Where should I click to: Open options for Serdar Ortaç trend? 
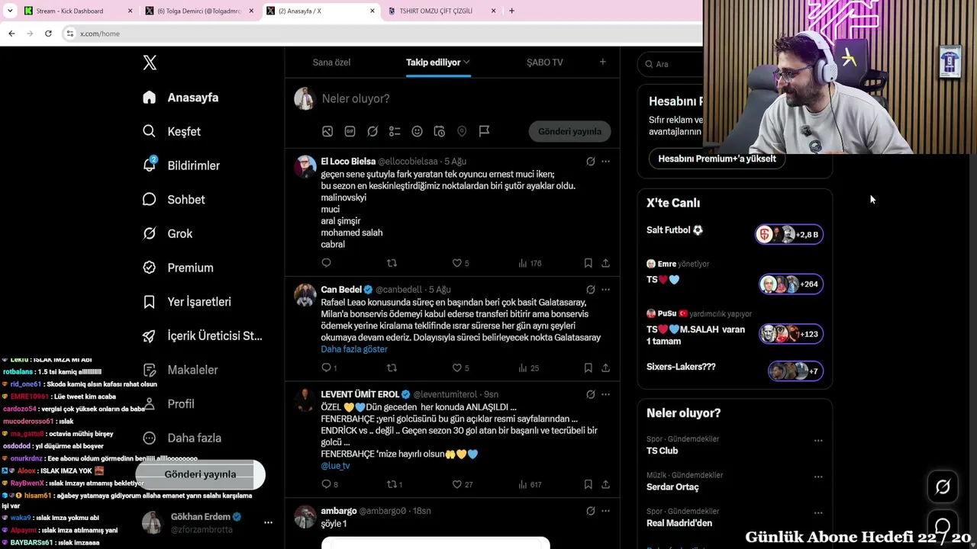[818, 477]
